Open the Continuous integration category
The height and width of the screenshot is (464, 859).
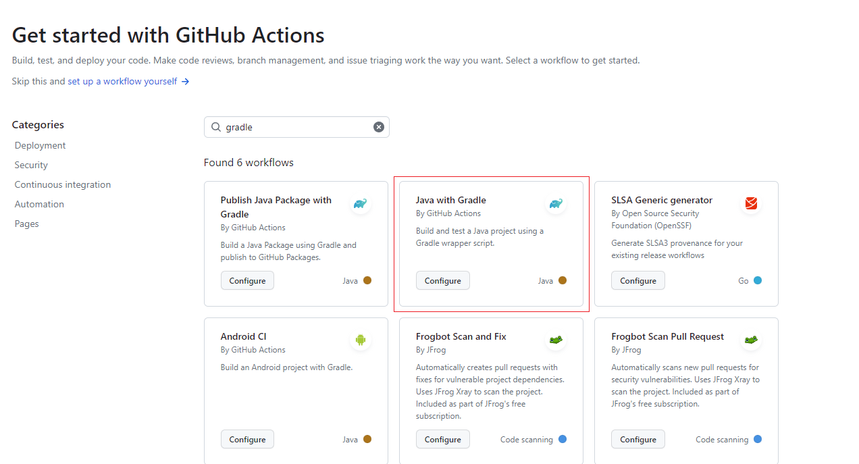[63, 184]
